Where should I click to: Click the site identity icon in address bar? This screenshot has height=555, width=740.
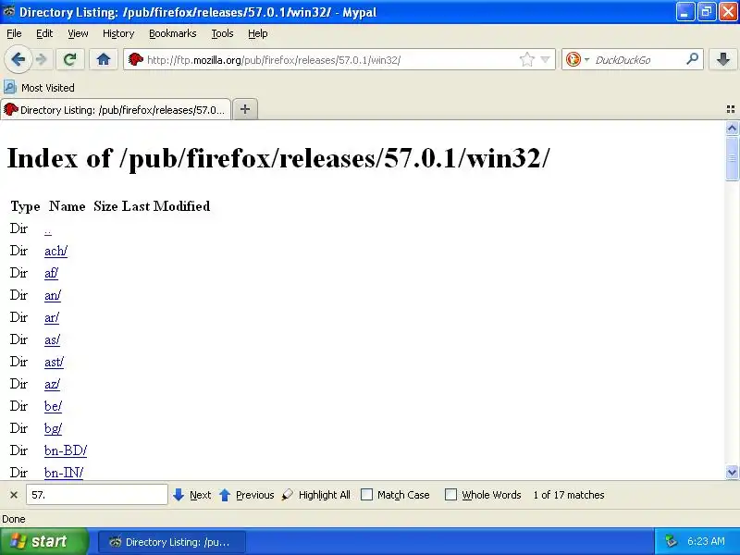(136, 59)
